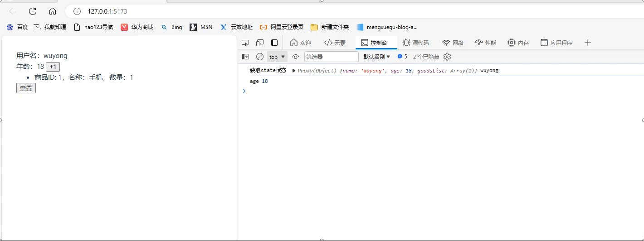Switch to the 内存 tab
Screen dimensions: 644x241
(x=518, y=43)
